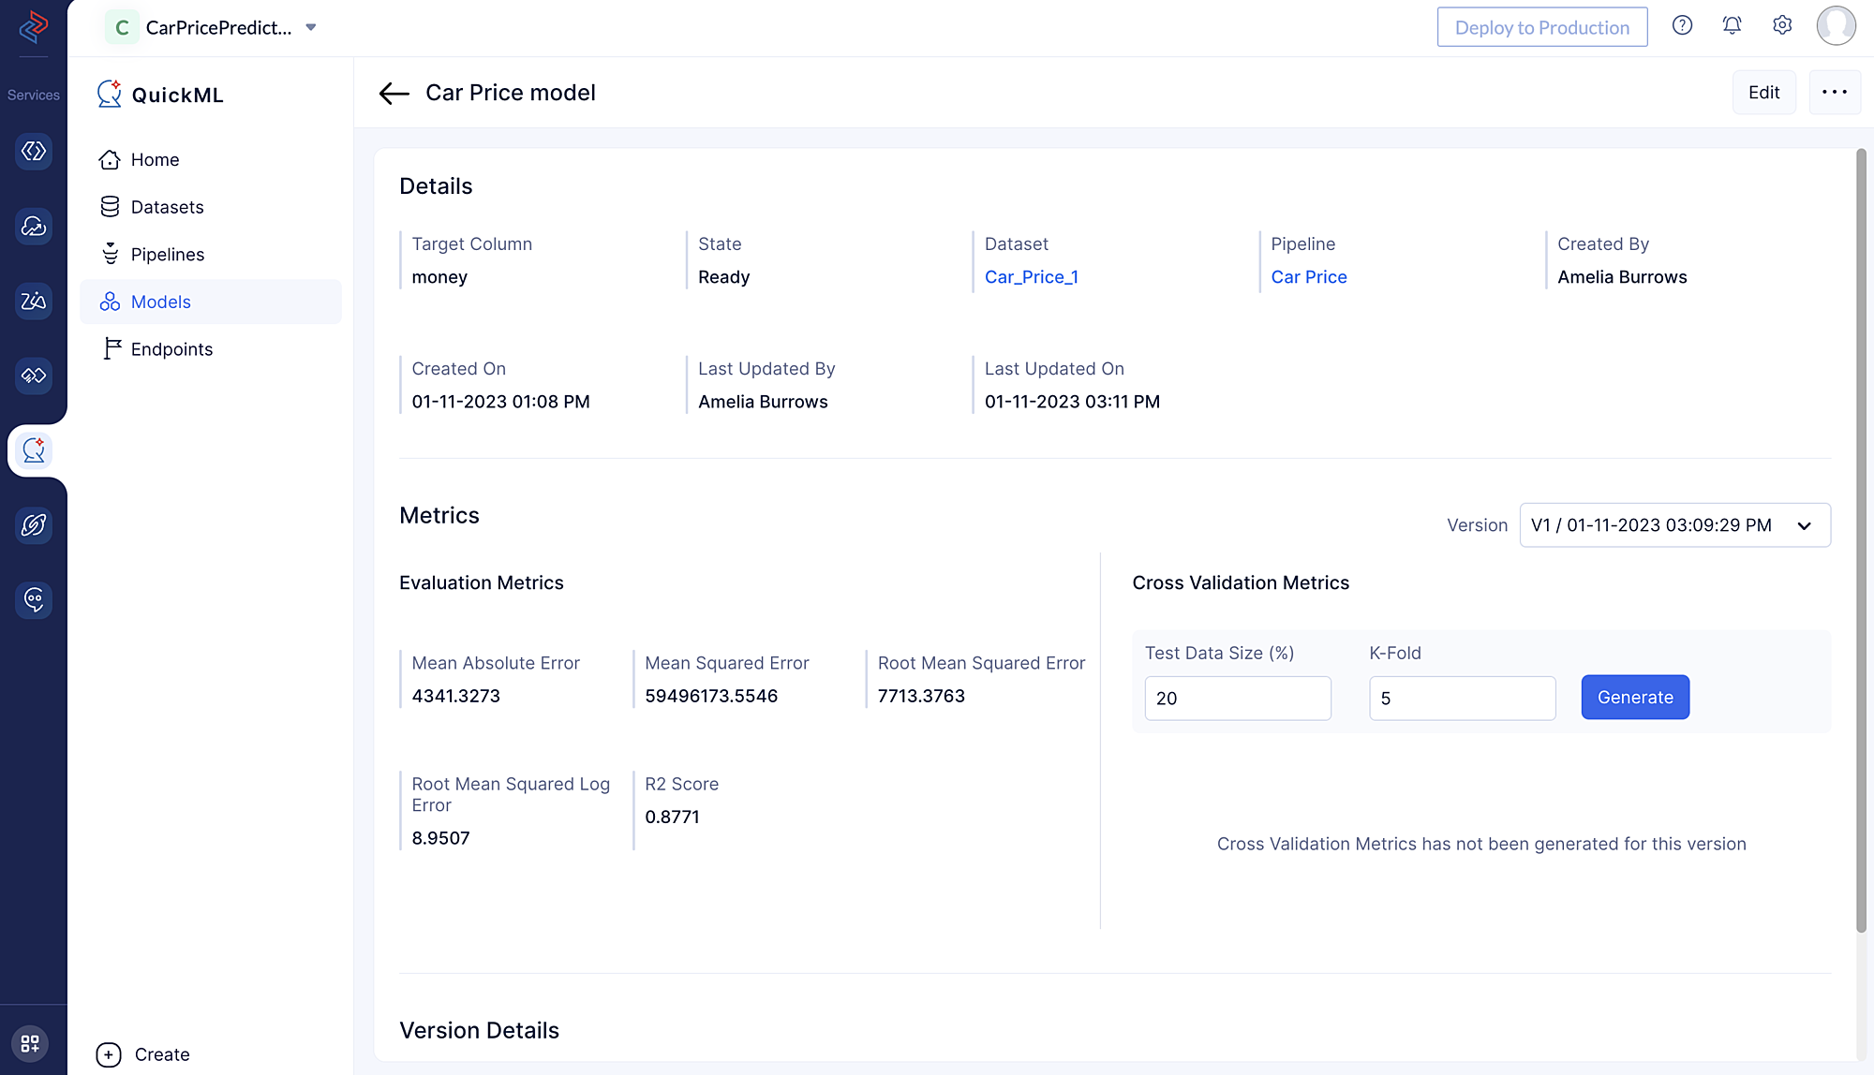Click the back arrow to return
Image resolution: width=1874 pixels, height=1075 pixels.
(x=394, y=91)
